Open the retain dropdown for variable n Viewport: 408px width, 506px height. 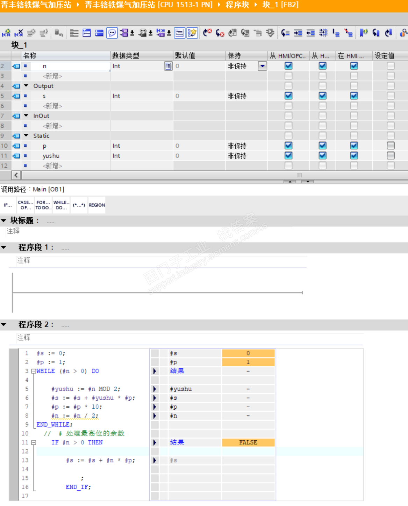point(263,66)
